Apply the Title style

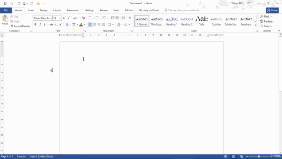coord(201,21)
